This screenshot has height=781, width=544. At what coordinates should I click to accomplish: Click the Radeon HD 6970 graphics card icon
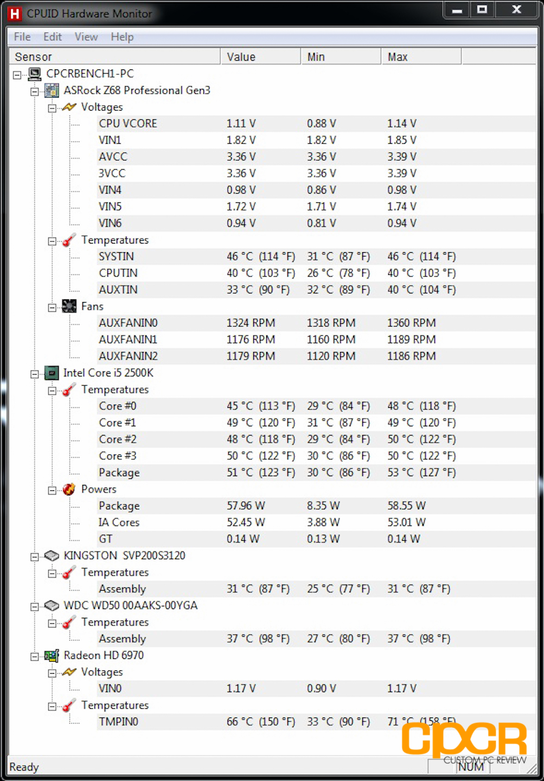pyautogui.click(x=52, y=656)
